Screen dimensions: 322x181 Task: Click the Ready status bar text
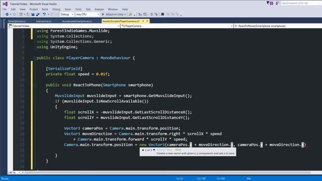[5, 178]
